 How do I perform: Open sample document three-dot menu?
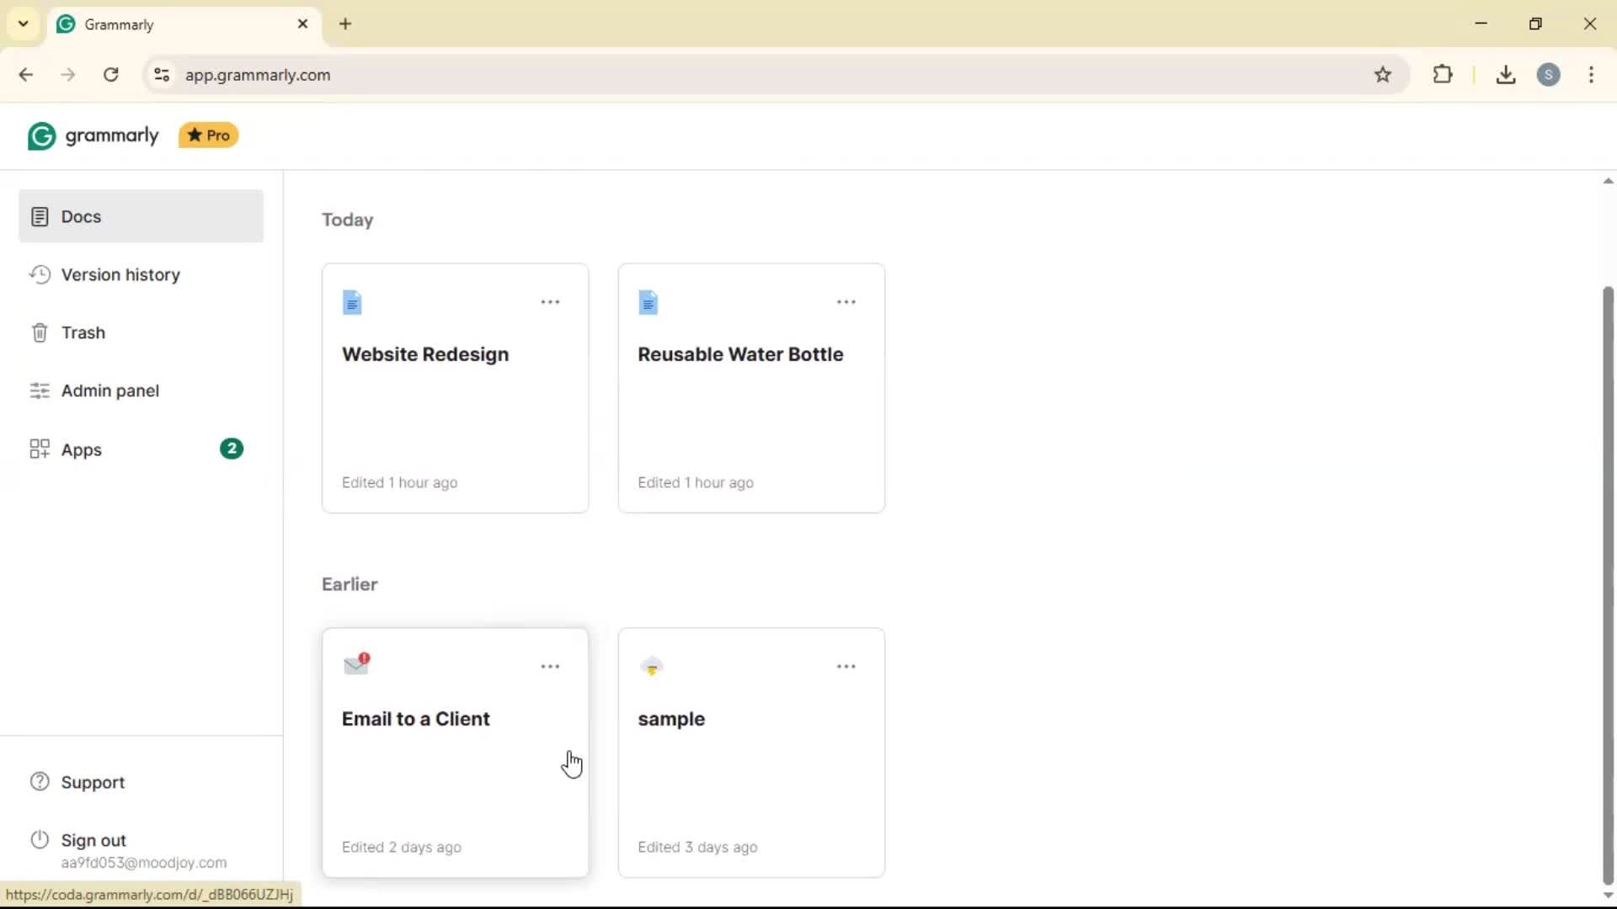[846, 667]
